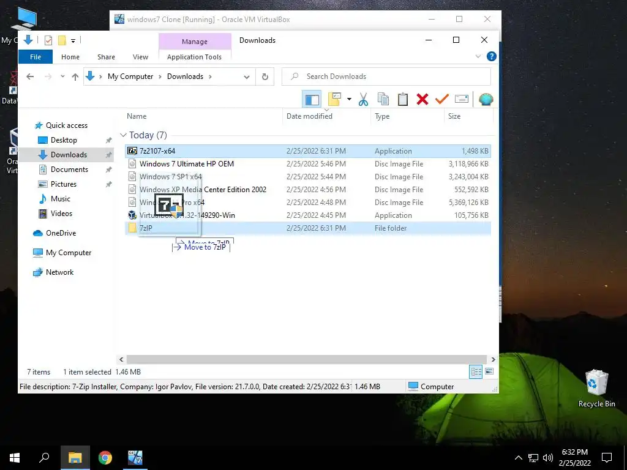Image resolution: width=627 pixels, height=470 pixels.
Task: Open recent locations dropdown arrow
Action: pos(62,76)
